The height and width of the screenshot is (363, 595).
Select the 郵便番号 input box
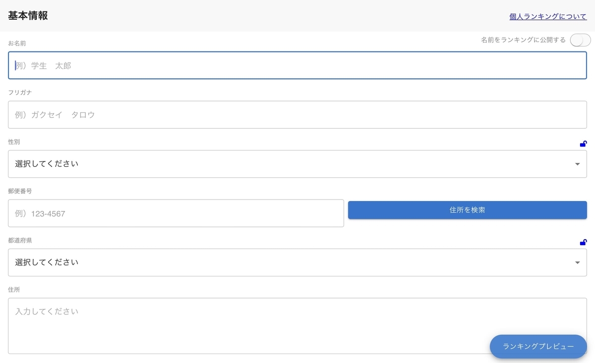point(176,213)
